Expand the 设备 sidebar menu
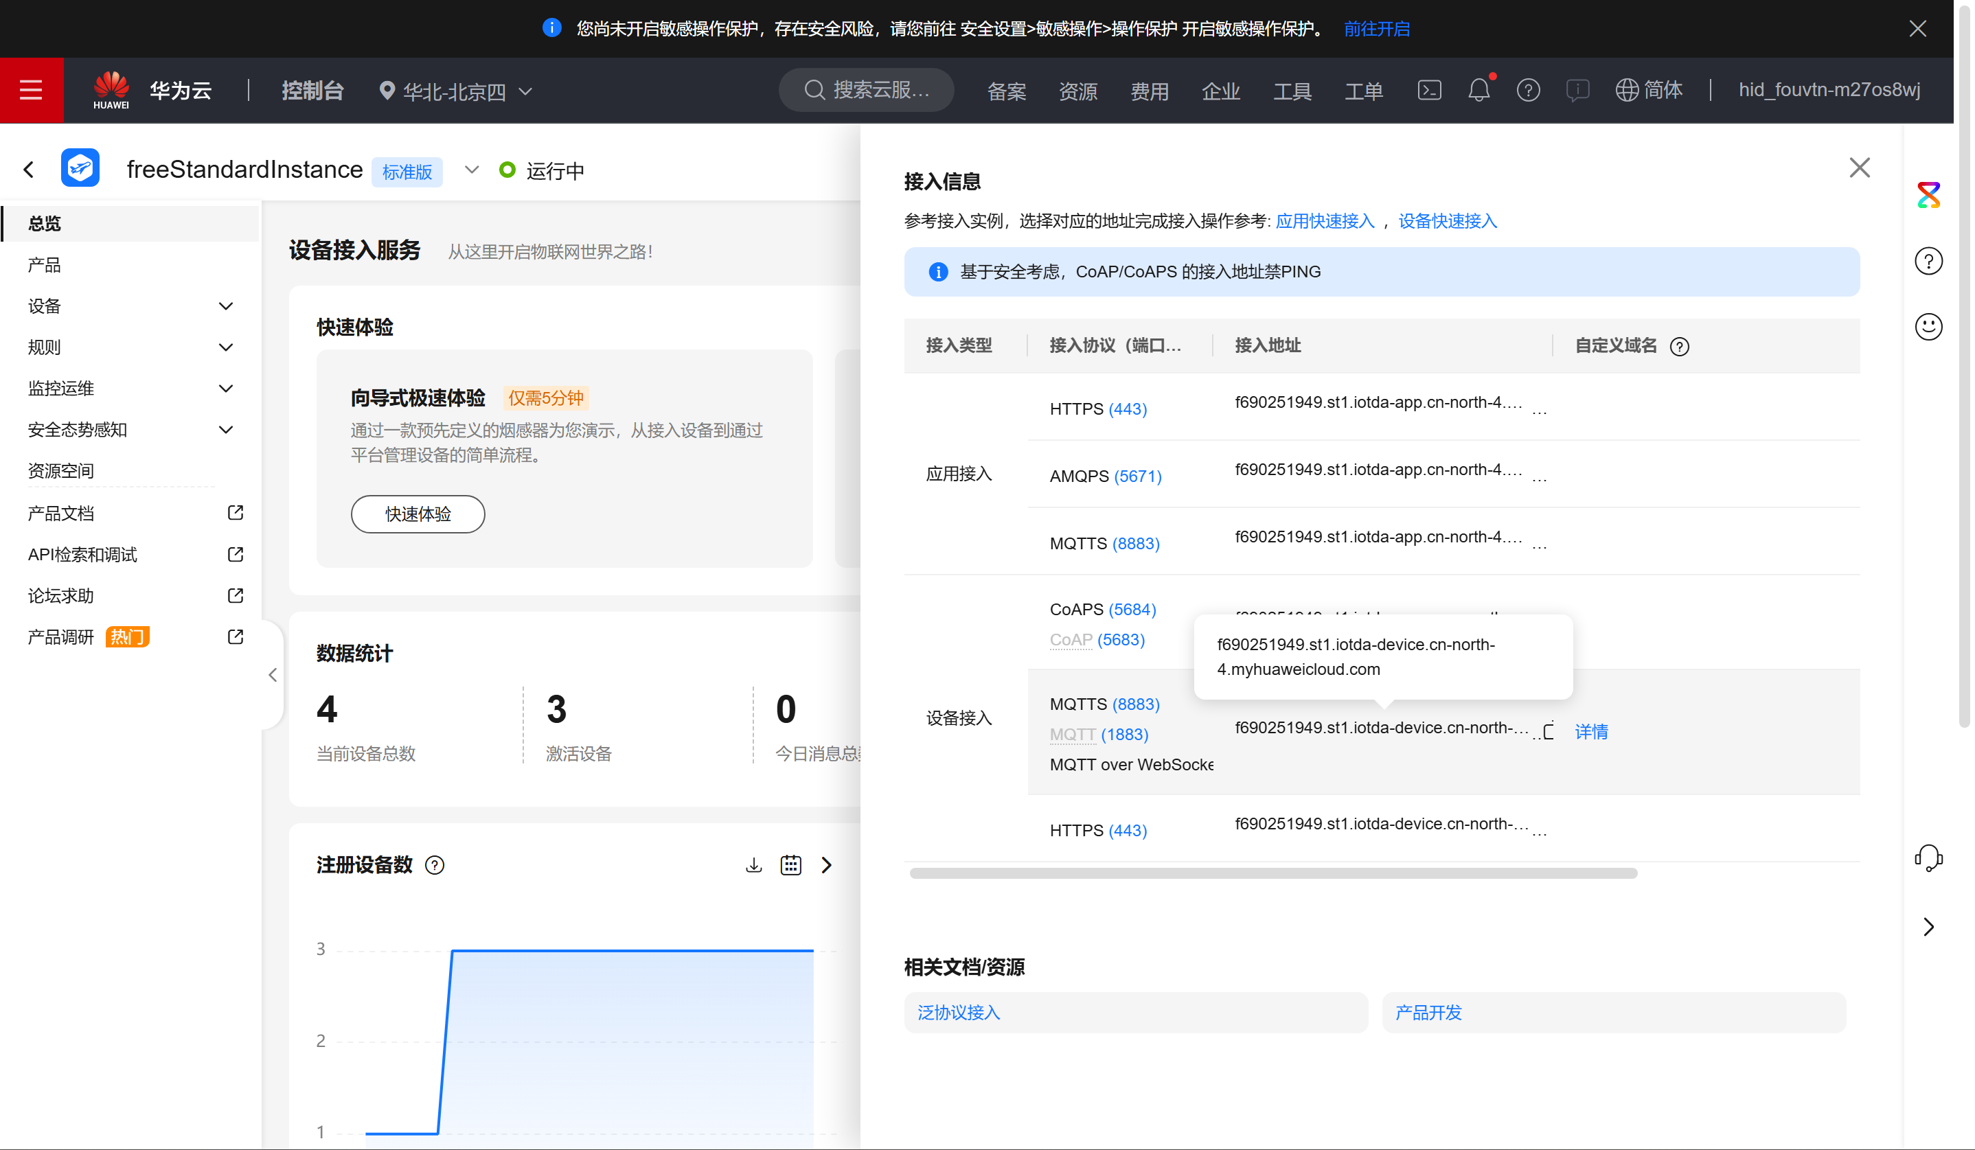The image size is (1975, 1150). pyautogui.click(x=226, y=306)
